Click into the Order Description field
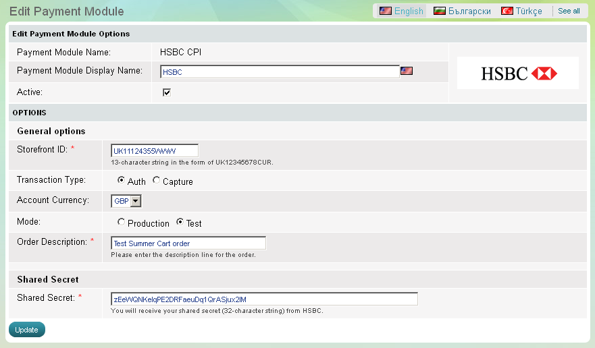Screen dimensions: 595x348 point(188,243)
